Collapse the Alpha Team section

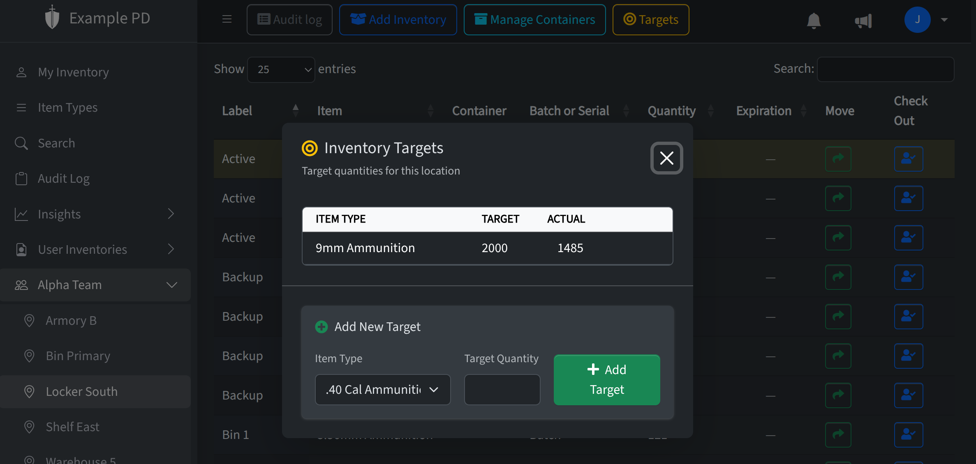(x=172, y=285)
